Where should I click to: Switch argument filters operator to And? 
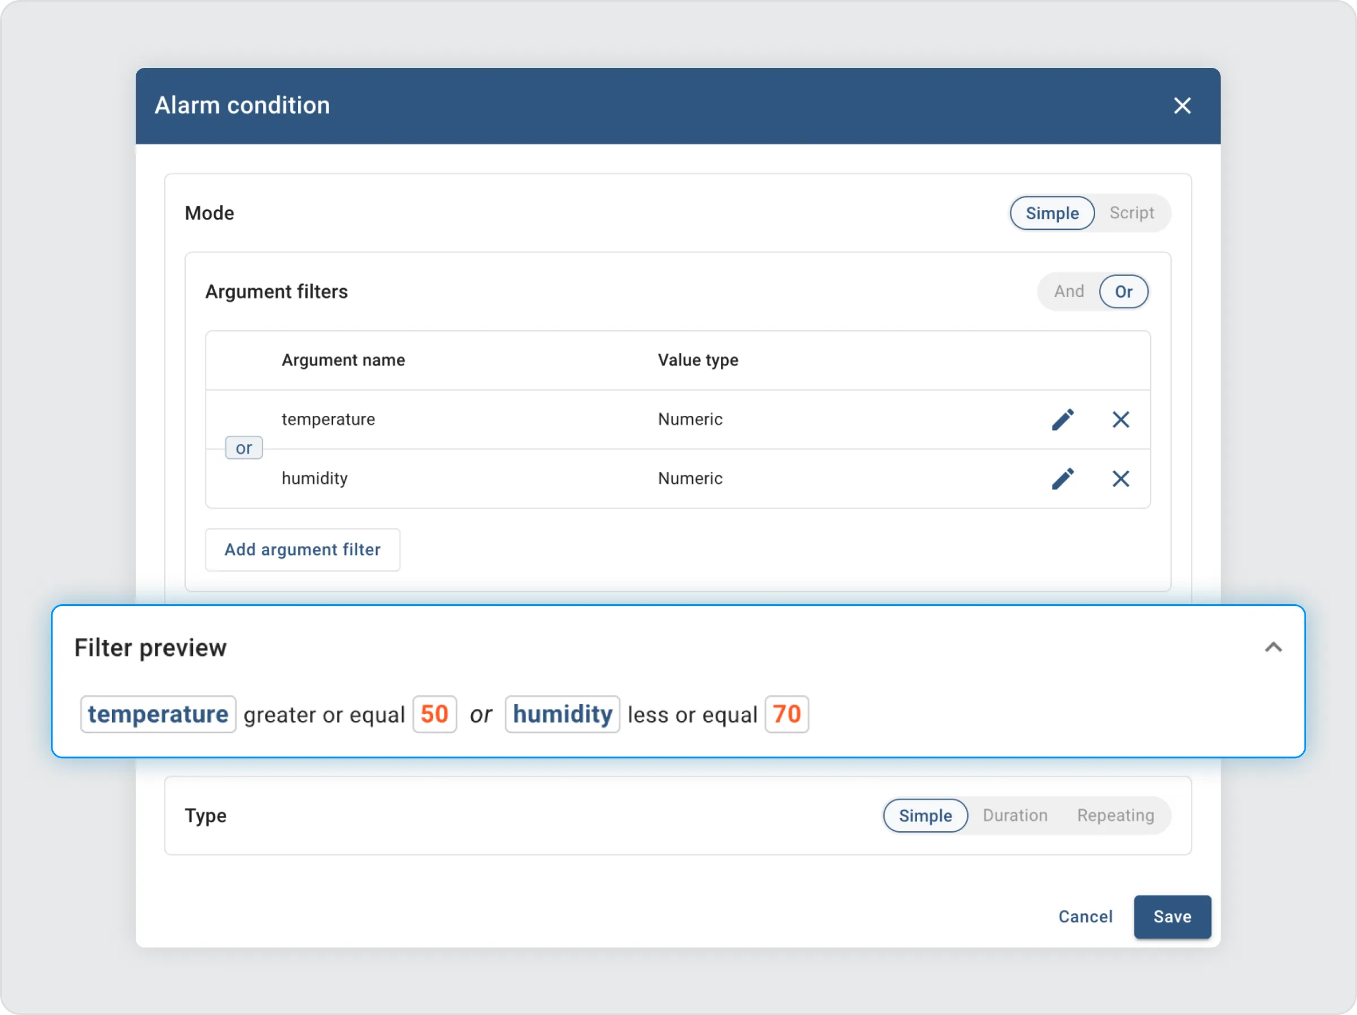click(x=1069, y=292)
